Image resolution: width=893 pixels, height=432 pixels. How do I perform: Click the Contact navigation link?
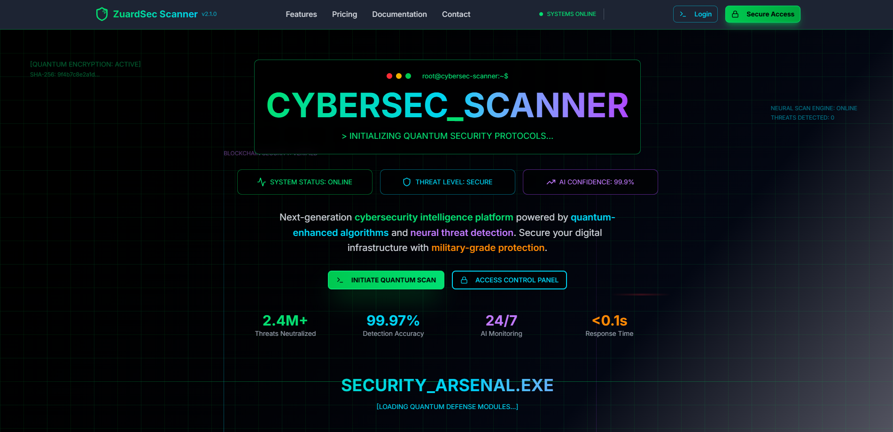456,14
